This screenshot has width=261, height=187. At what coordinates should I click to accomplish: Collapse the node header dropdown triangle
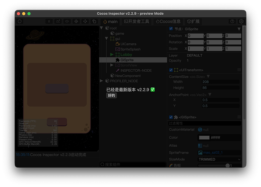click(239, 29)
